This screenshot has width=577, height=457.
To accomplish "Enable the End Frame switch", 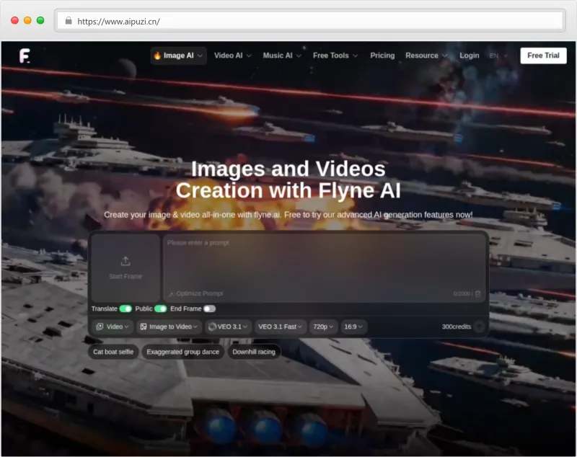I will tap(209, 309).
